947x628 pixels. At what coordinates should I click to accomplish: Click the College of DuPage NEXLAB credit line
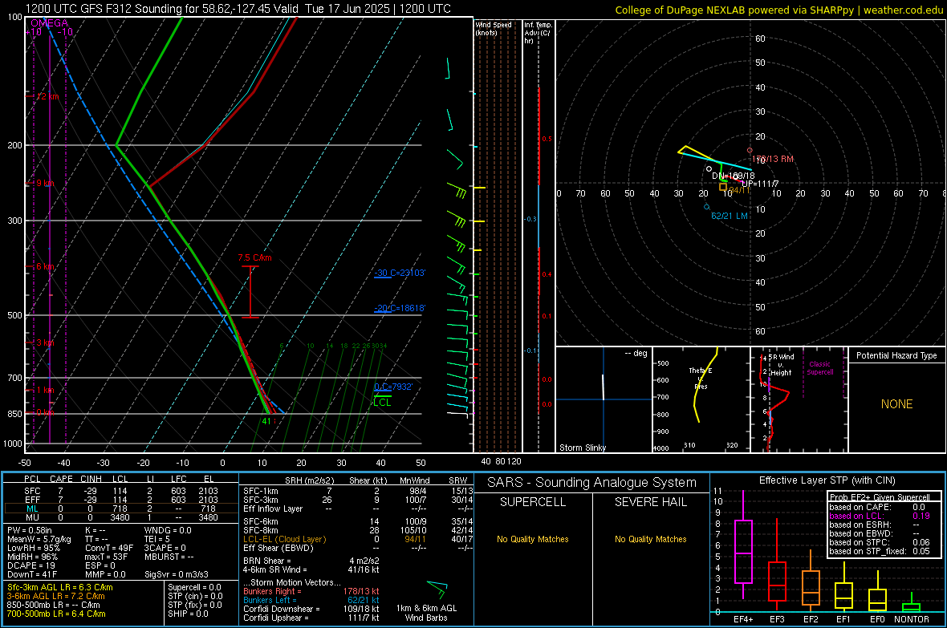click(779, 10)
